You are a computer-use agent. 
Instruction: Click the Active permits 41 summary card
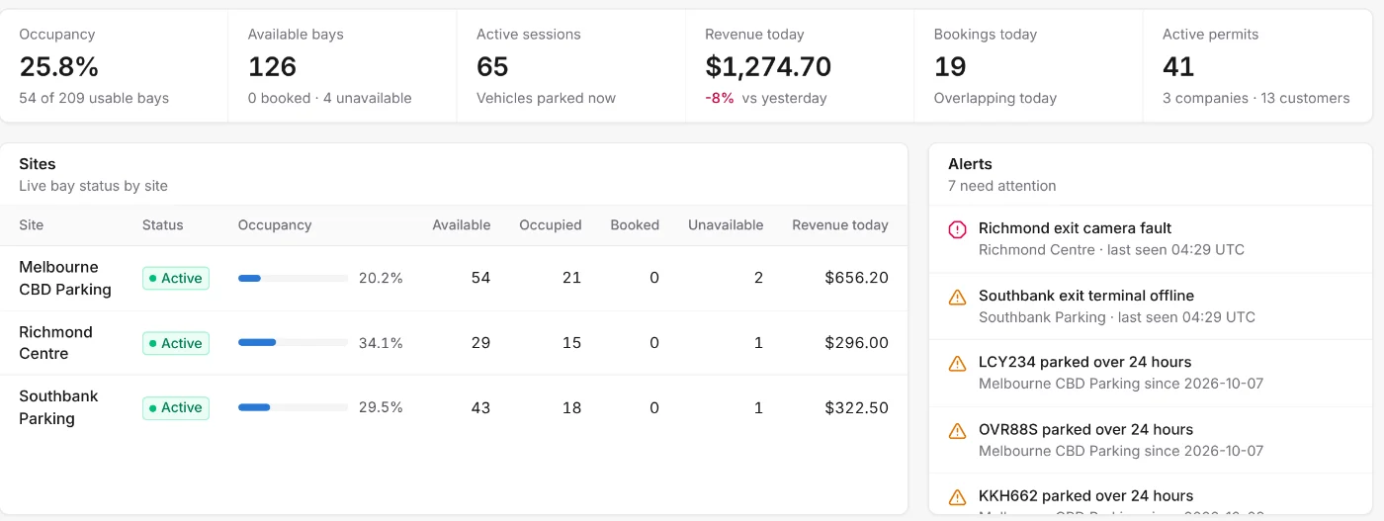(1257, 66)
